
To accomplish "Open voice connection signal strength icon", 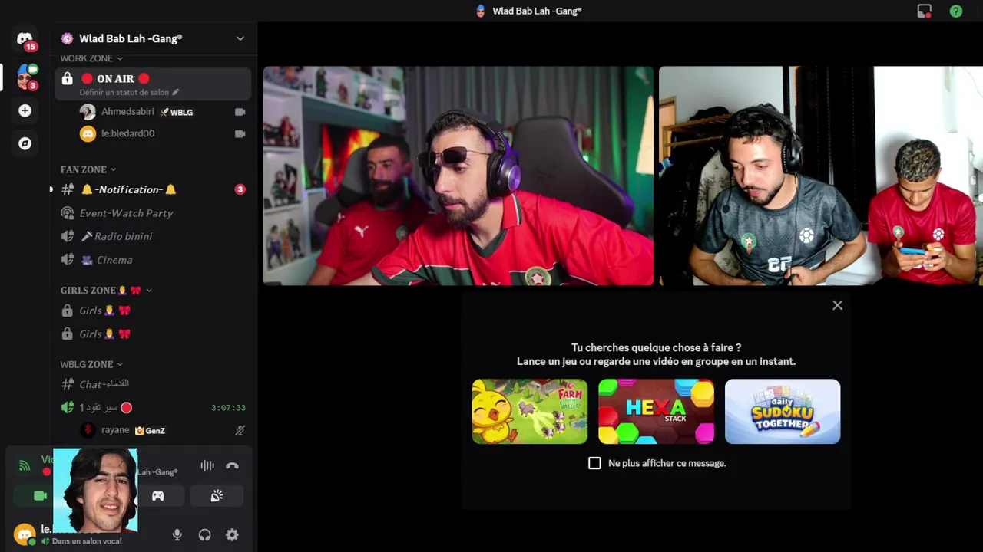I will coord(25,465).
